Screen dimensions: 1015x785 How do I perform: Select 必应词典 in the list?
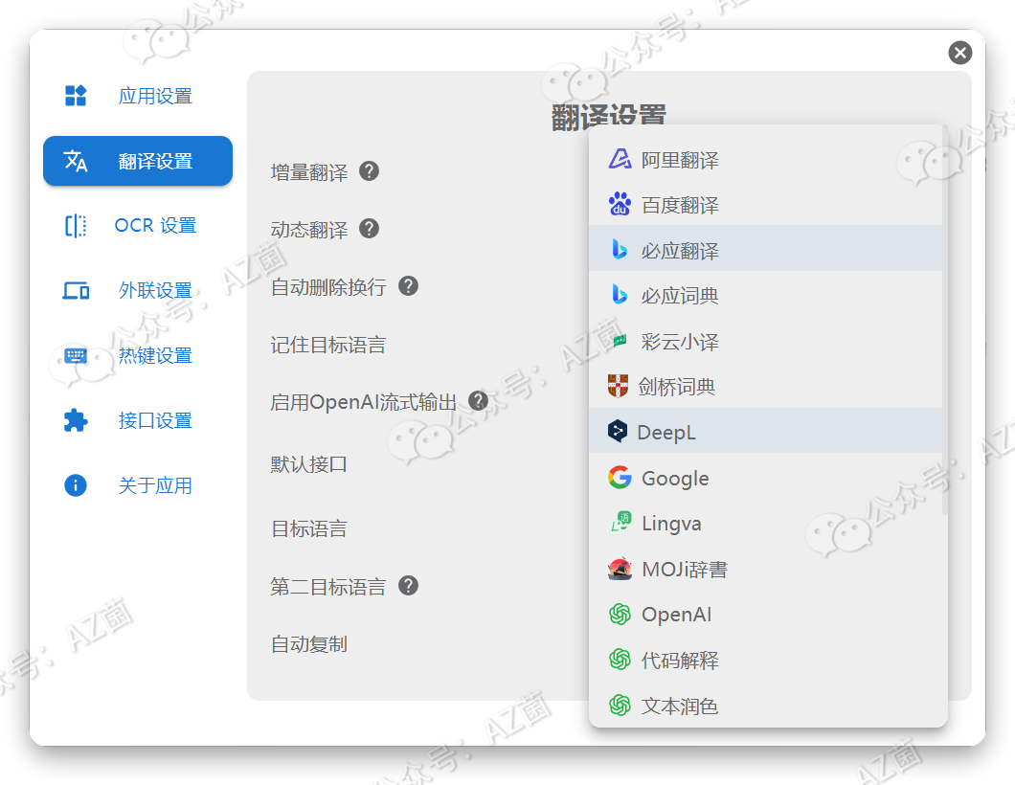point(765,296)
